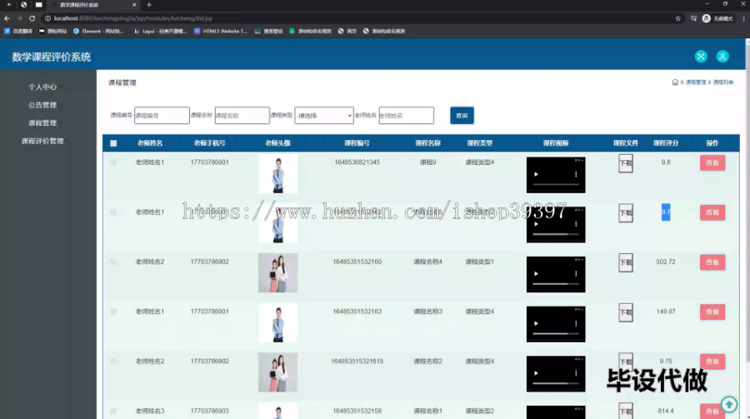Seek the video progress bar in 课程名称4 row
This screenshot has height=419, width=750.
(556, 284)
